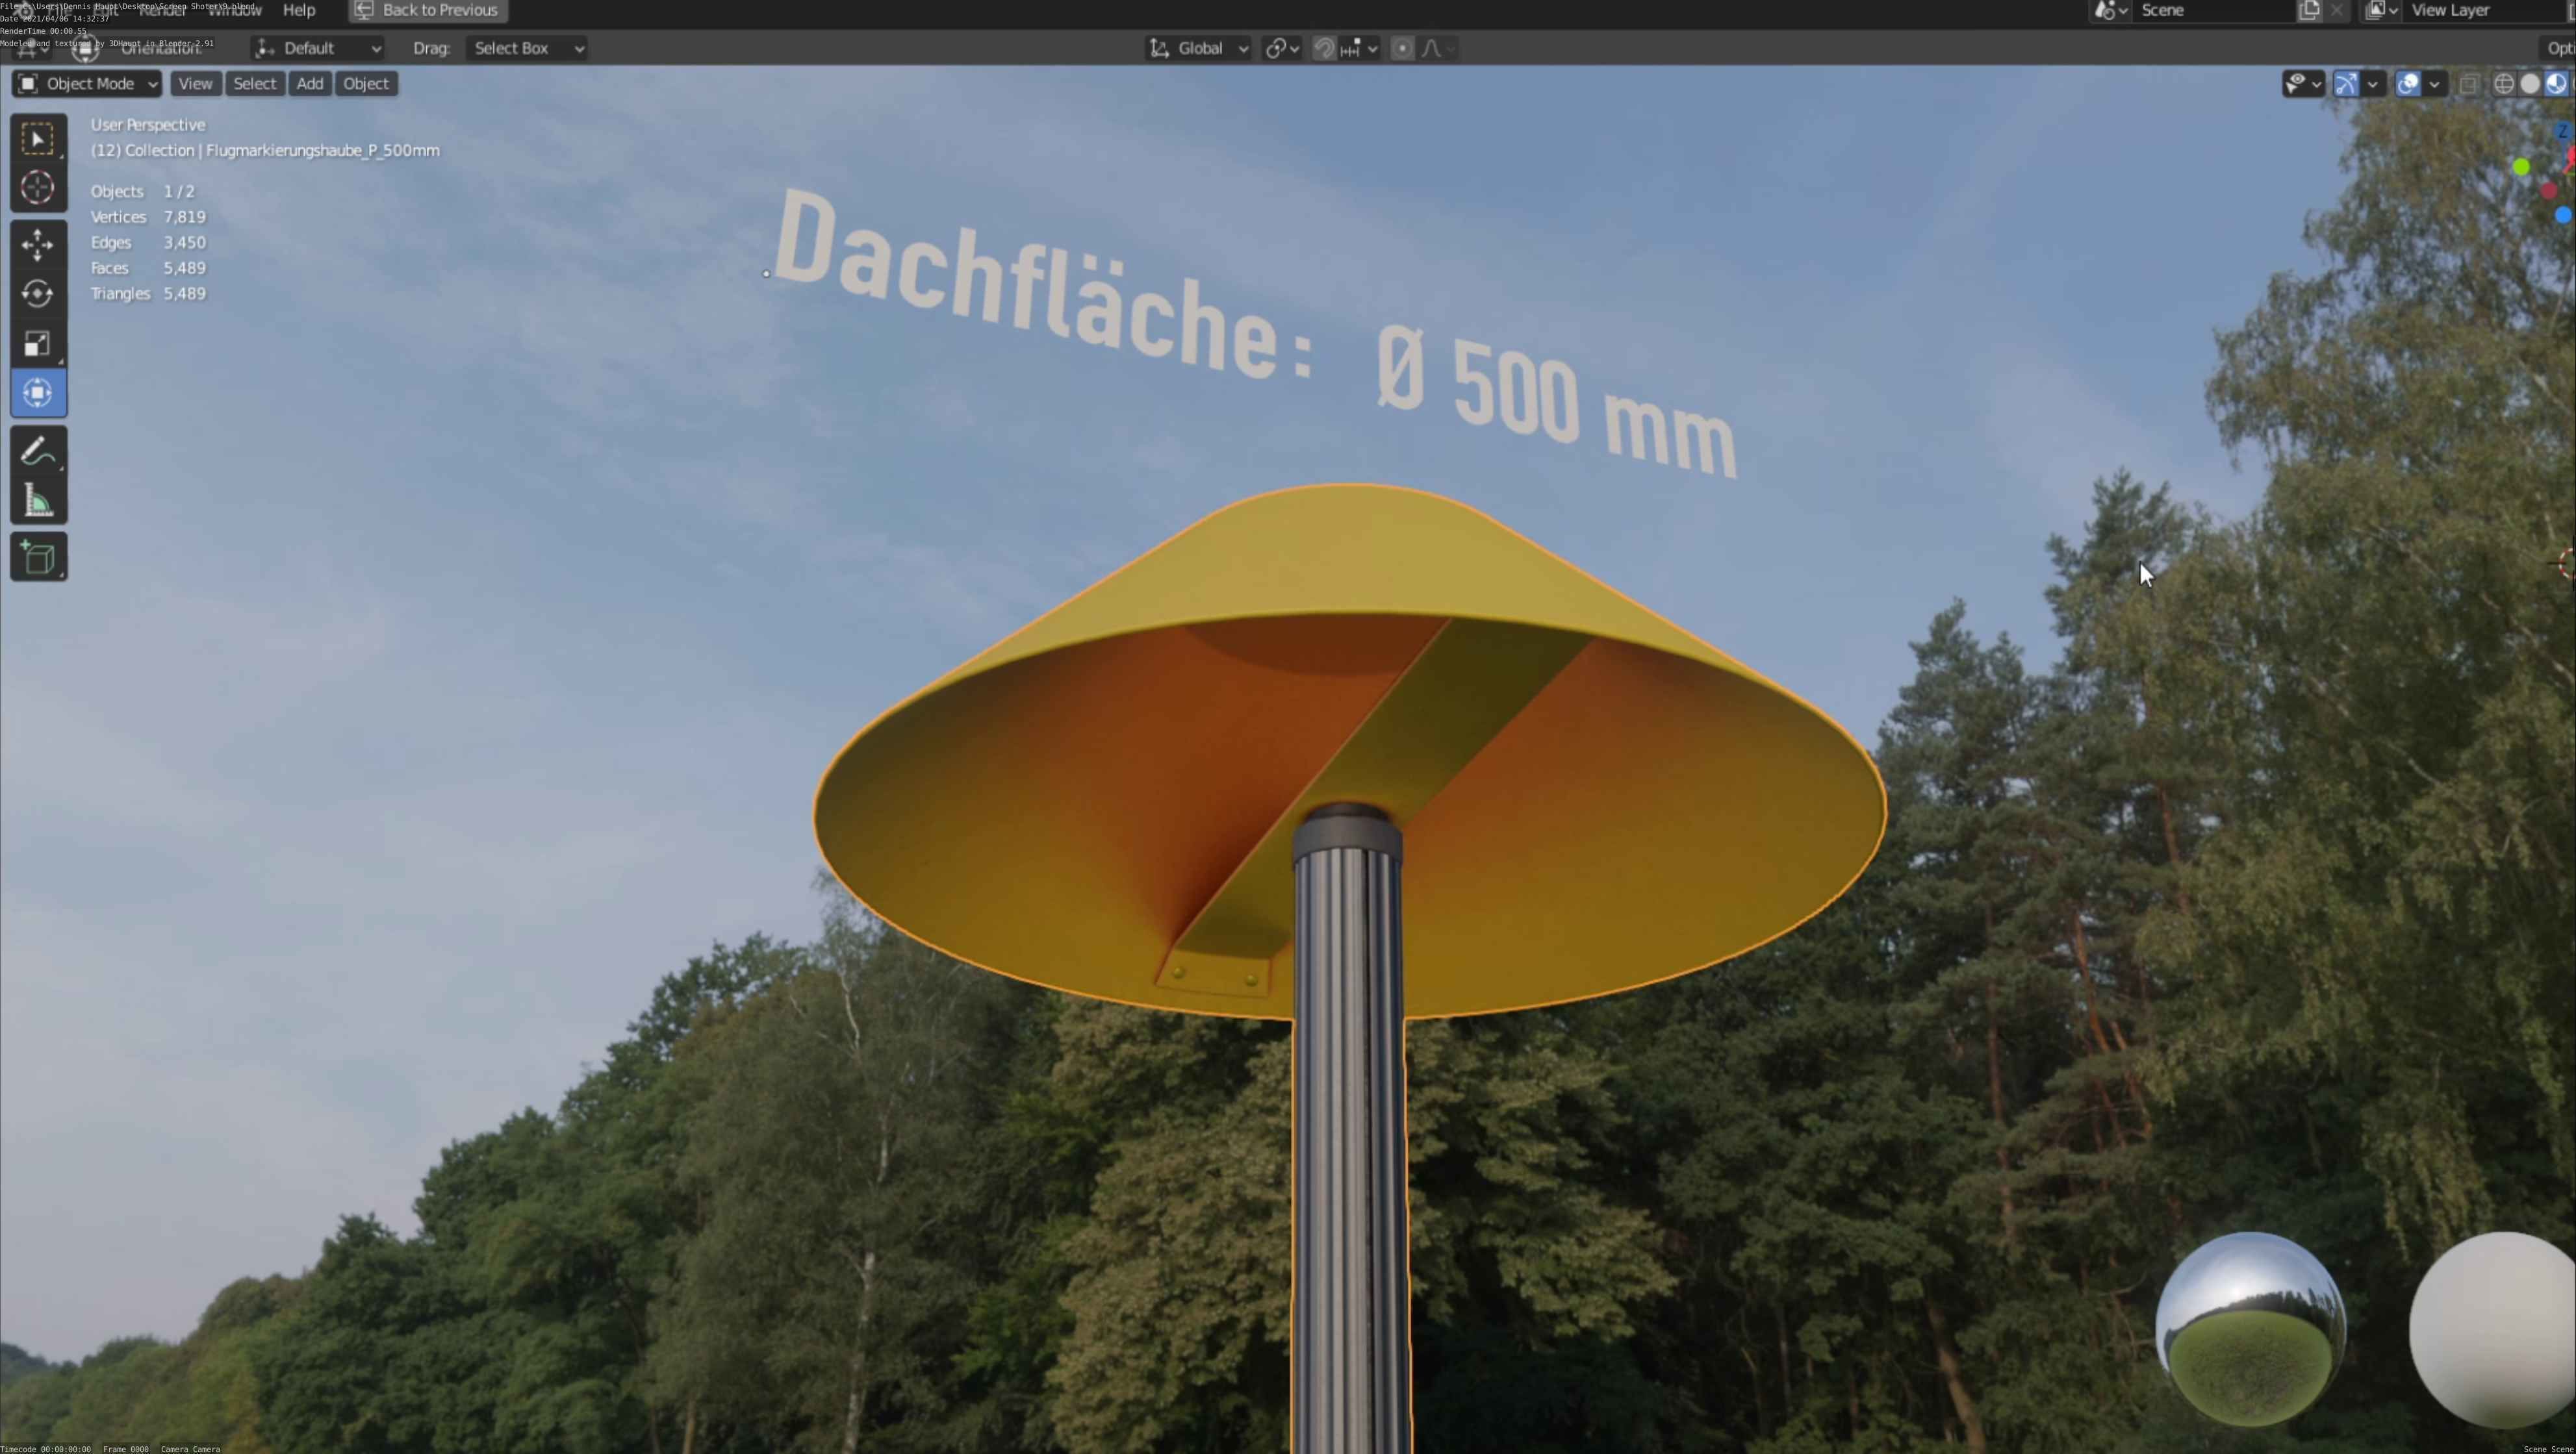Toggle proportional editing icon
Image resolution: width=2576 pixels, height=1454 pixels.
pyautogui.click(x=1402, y=48)
